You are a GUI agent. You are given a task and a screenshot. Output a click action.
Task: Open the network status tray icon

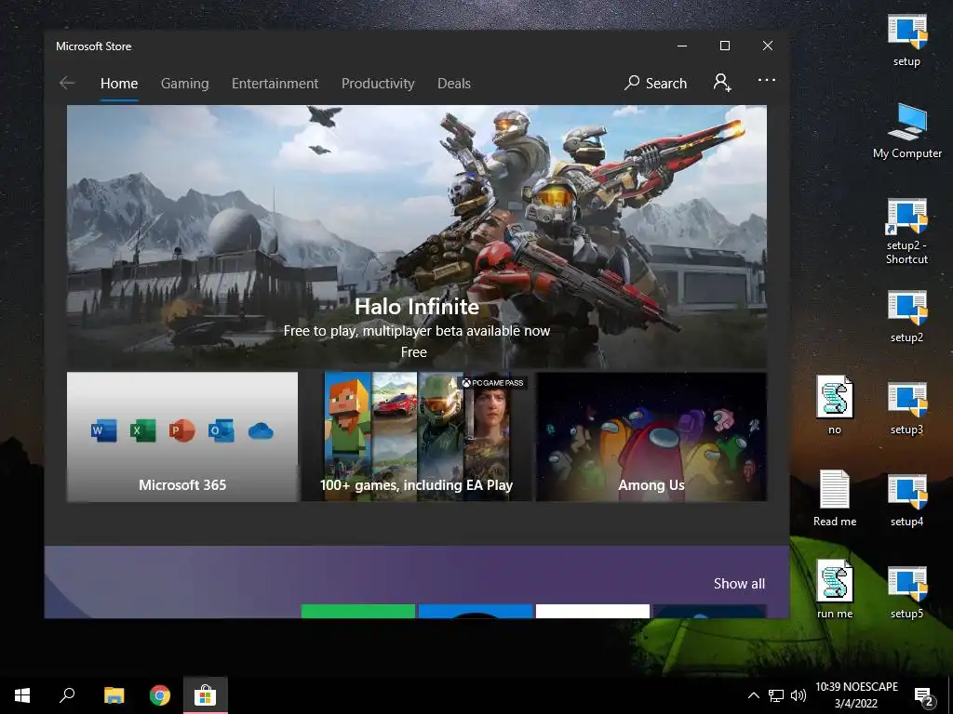pyautogui.click(x=776, y=695)
